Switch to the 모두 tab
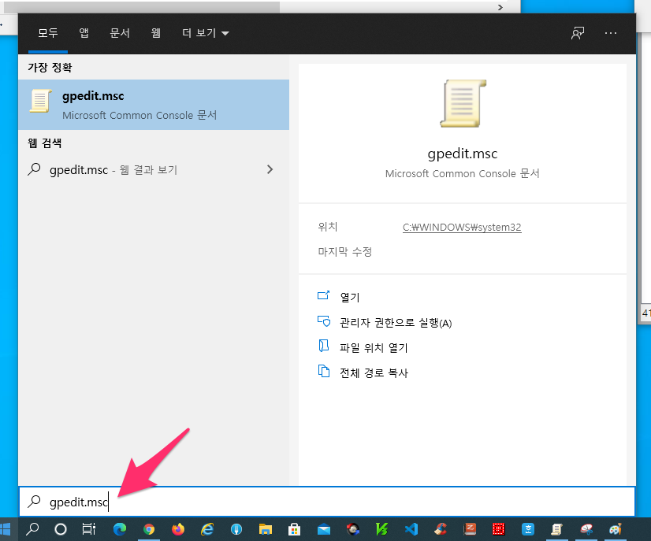 tap(48, 33)
